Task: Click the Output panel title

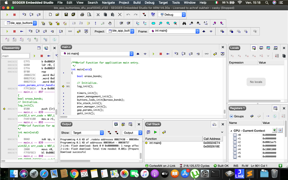Action: (x=66, y=124)
